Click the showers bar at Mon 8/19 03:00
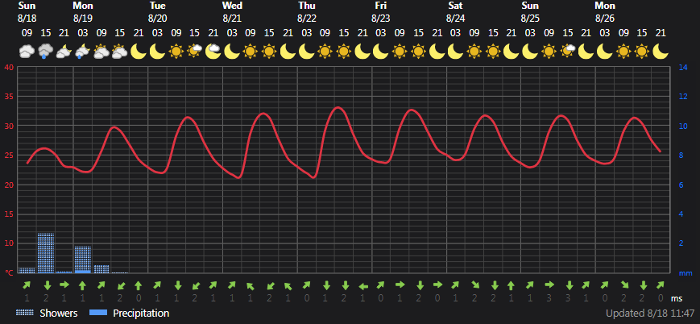700x324 pixels. (83, 260)
